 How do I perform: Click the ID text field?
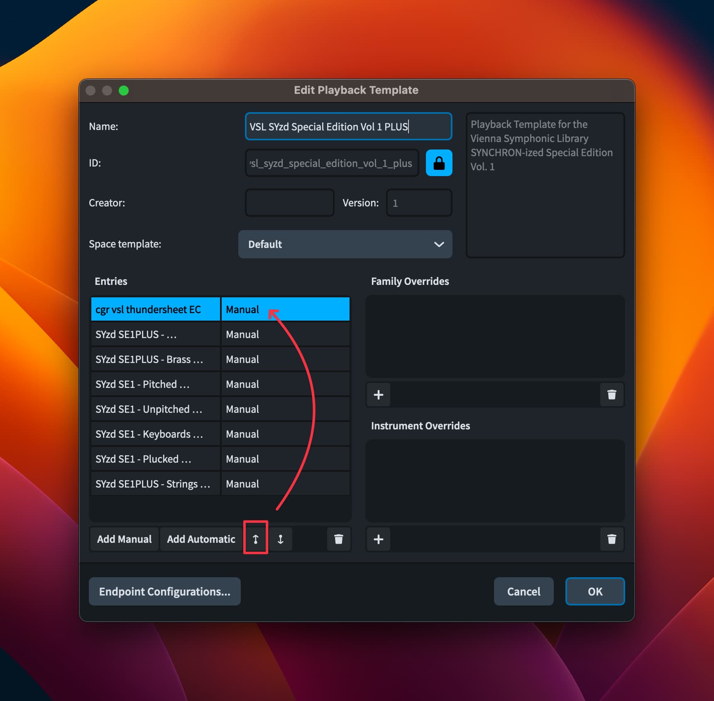(x=332, y=163)
